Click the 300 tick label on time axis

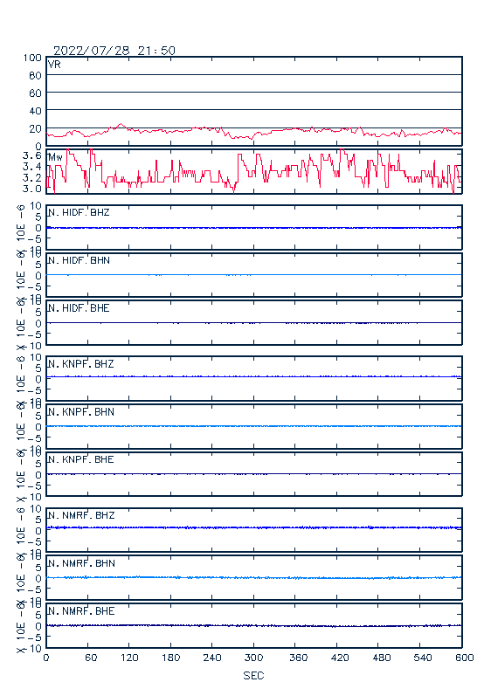coord(253,658)
